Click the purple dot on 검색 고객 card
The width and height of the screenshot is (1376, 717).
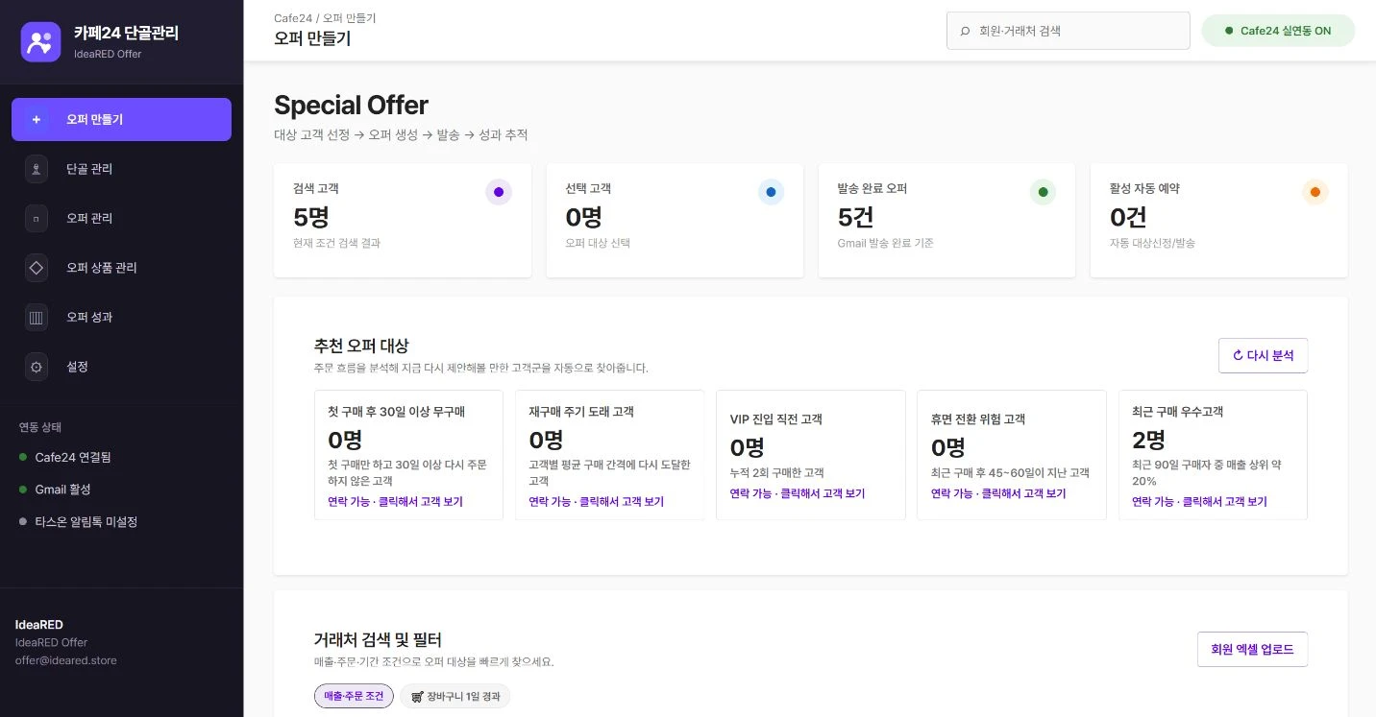pyautogui.click(x=499, y=192)
